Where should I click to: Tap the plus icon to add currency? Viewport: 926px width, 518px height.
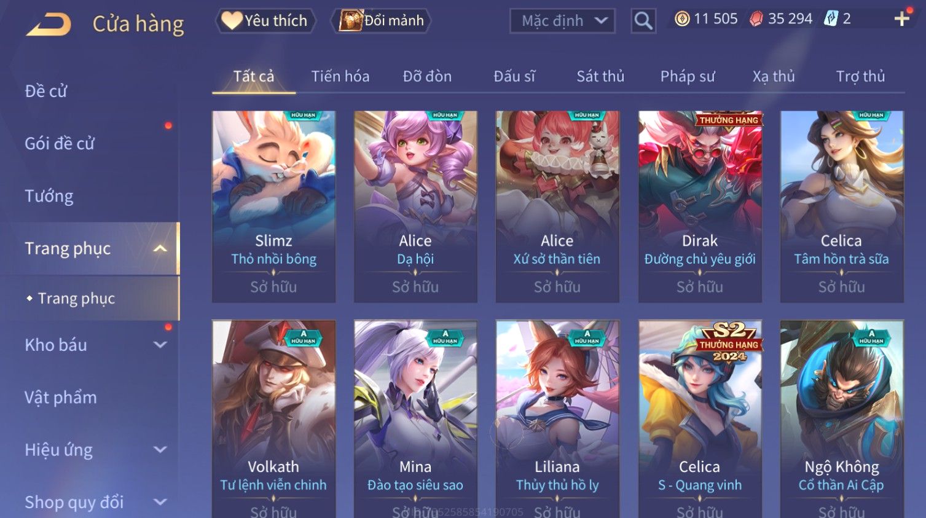pyautogui.click(x=901, y=18)
